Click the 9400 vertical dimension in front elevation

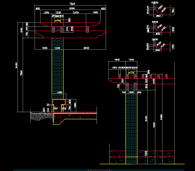16,65
